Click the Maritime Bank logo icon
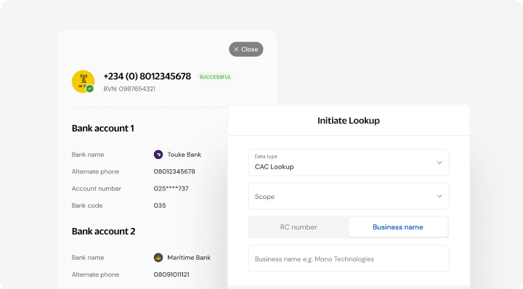 158,257
